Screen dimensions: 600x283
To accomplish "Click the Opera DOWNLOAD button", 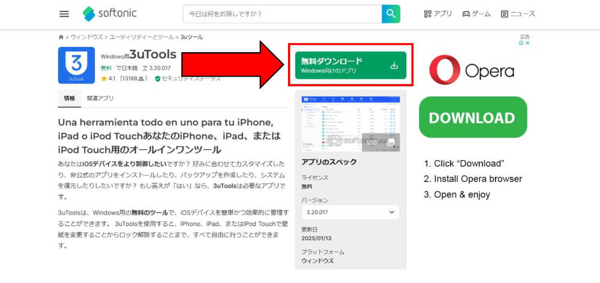I will click(x=473, y=118).
